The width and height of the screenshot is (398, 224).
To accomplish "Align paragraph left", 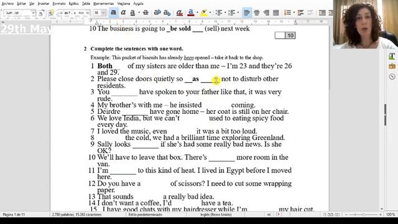I will 246,12.
